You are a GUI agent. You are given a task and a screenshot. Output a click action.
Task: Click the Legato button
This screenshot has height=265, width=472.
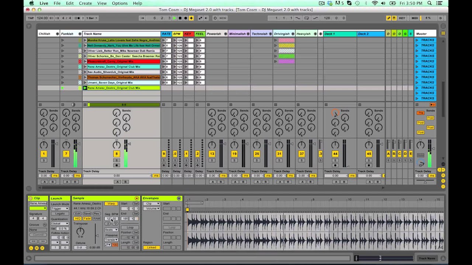pyautogui.click(x=60, y=213)
